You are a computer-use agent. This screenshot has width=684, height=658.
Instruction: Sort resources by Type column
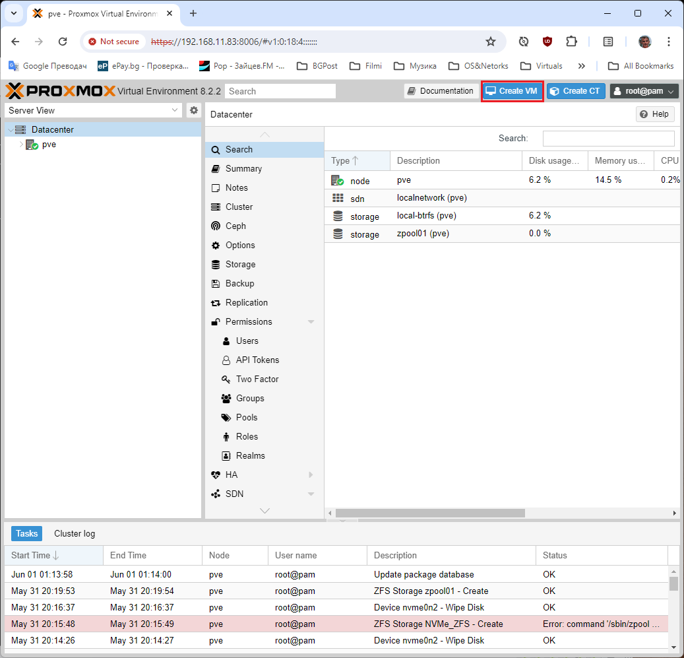point(358,160)
